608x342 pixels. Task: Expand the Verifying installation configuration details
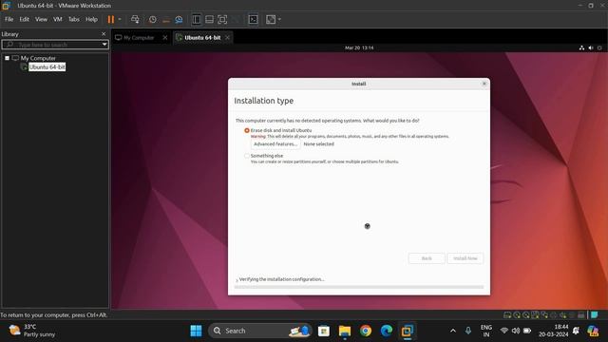(x=237, y=280)
